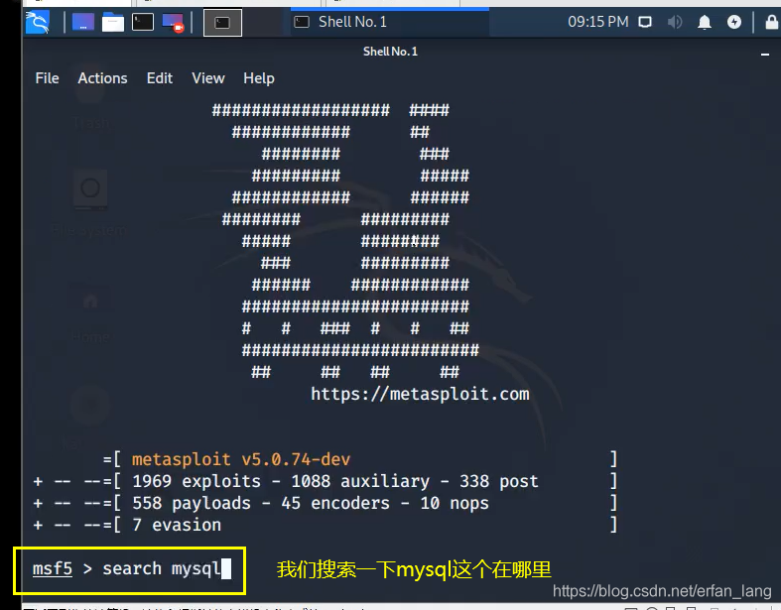The image size is (781, 610).
Task: Launch the terminal emulator panel icon
Action: pyautogui.click(x=143, y=23)
